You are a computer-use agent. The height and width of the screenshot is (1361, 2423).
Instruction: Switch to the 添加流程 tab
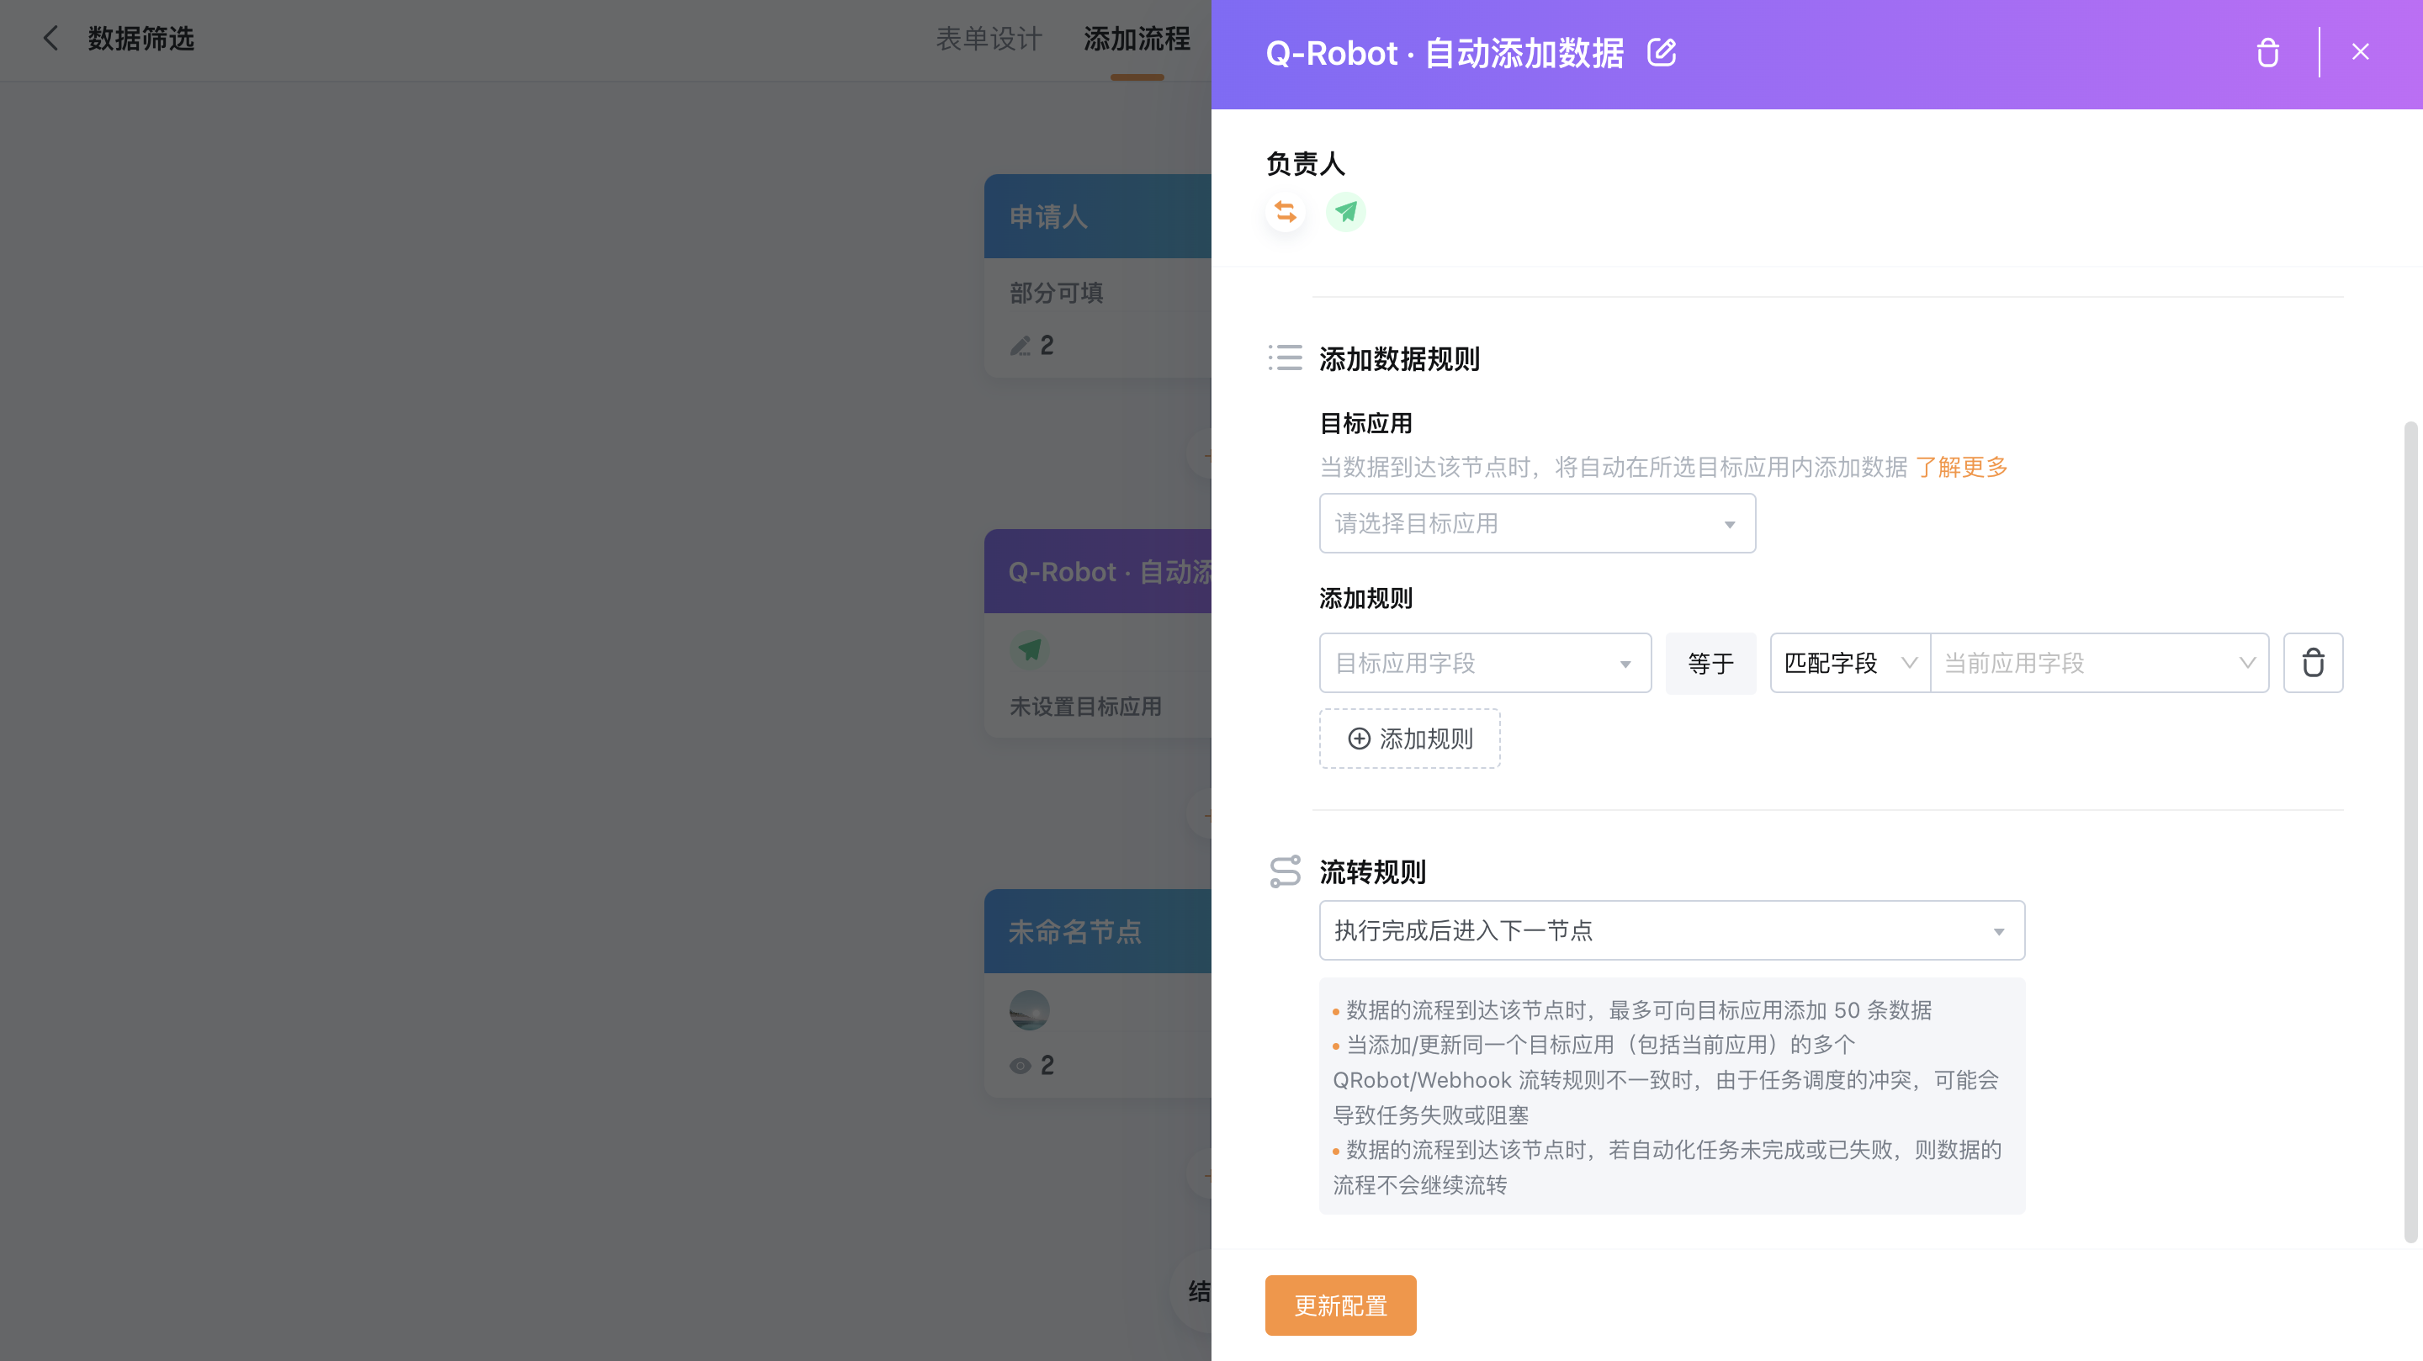(1137, 39)
